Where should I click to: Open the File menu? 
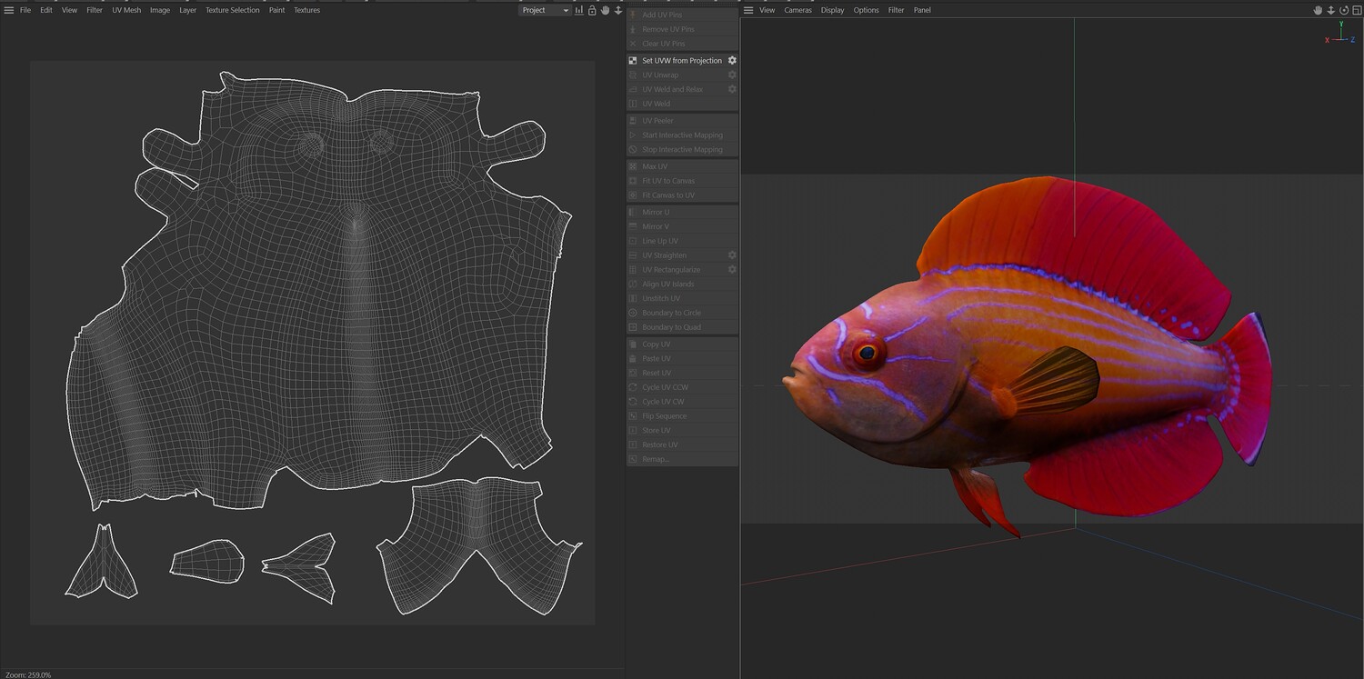(25, 10)
